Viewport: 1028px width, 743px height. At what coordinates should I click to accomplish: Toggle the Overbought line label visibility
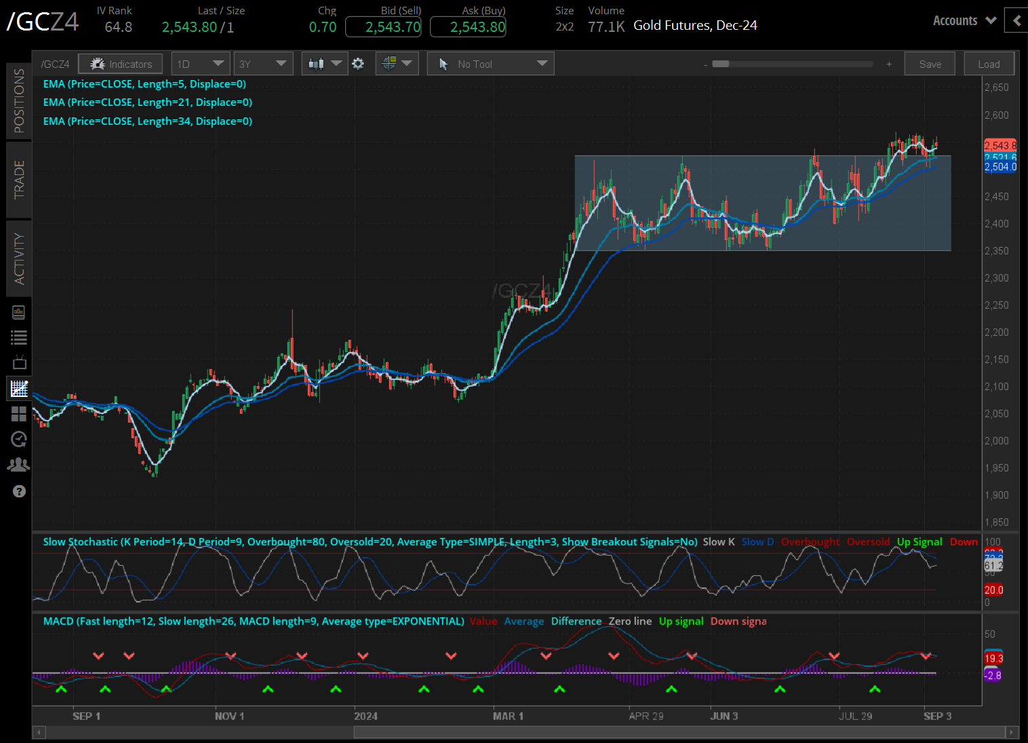(810, 541)
